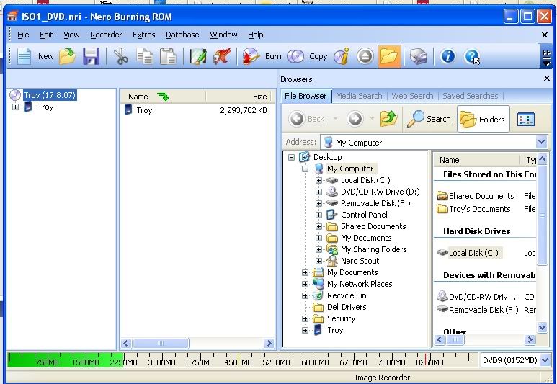Open Nero Cover Designer icon
This screenshot has height=384, width=557.
(197, 56)
